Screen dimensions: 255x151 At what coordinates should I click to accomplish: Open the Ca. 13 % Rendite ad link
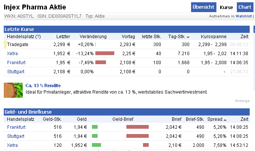43,86
